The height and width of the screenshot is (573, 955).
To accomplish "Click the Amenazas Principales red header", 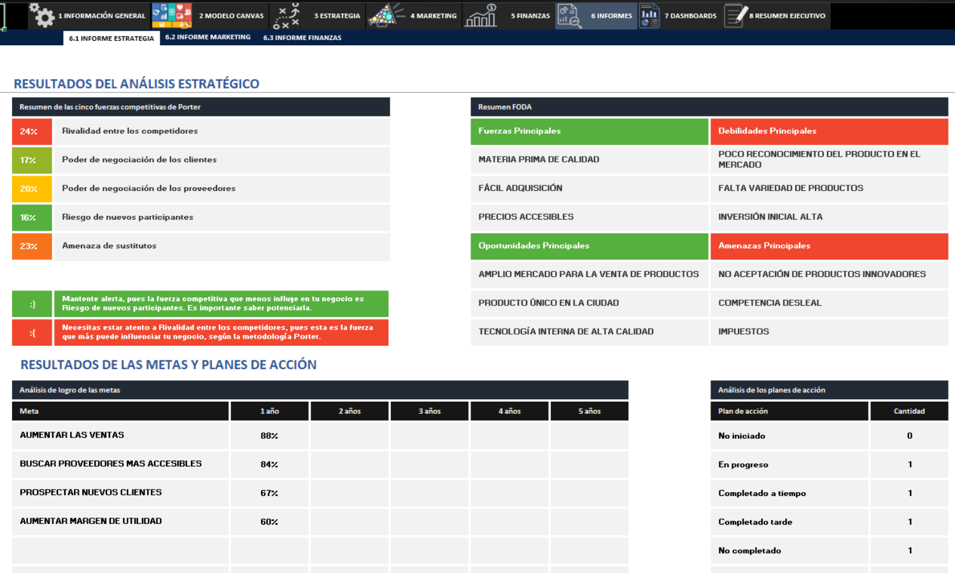I will pyautogui.click(x=830, y=246).
